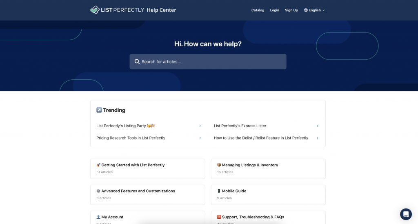Focus the Search for articles field
418x224 pixels.
coord(208,61)
